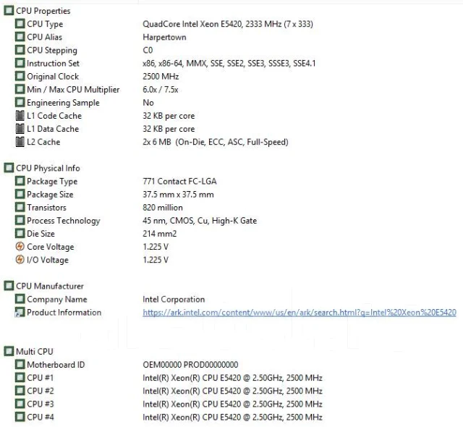The height and width of the screenshot is (427, 463).
Task: Select the CPU #2 Xeon E5420 value
Action: tap(232, 391)
